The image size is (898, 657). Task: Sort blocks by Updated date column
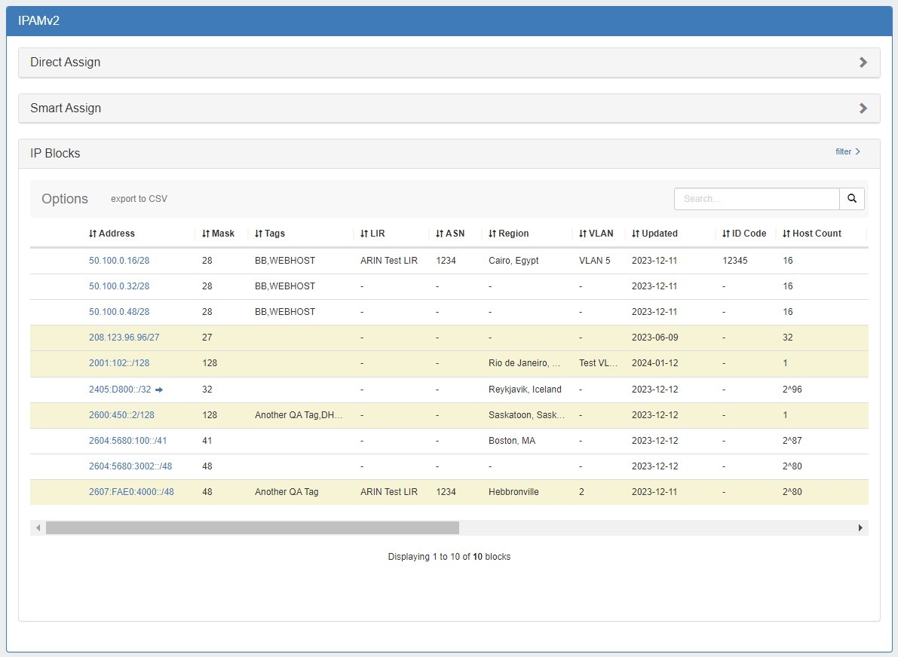654,234
